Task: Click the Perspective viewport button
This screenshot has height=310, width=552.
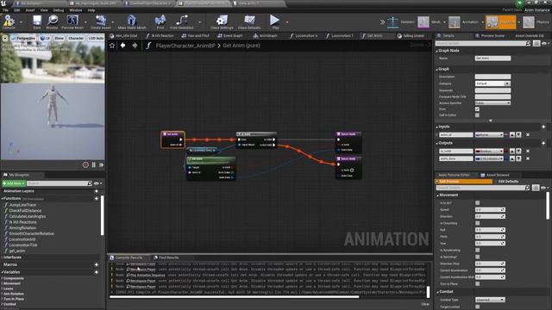Action: (x=23, y=38)
